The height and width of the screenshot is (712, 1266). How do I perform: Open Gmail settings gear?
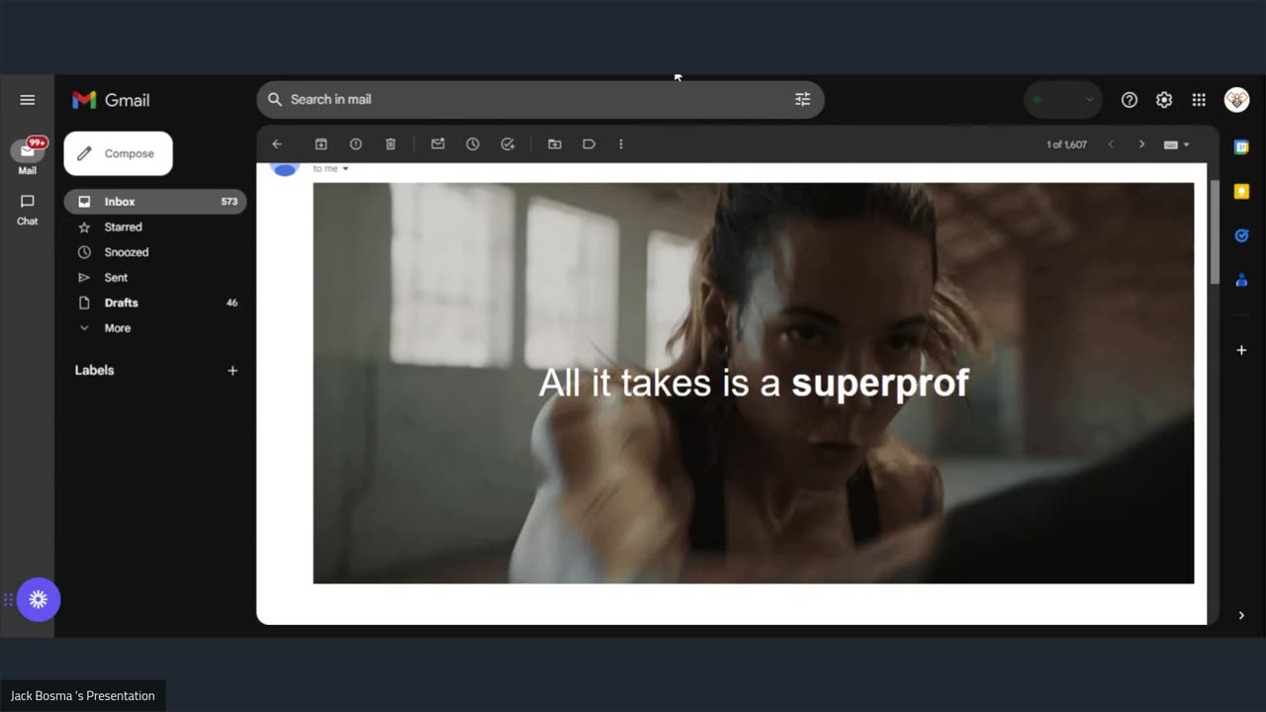coord(1164,100)
